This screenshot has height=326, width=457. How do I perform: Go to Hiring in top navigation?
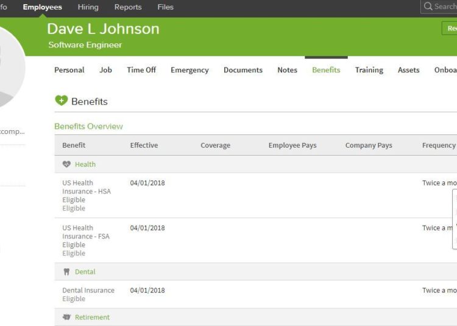pyautogui.click(x=88, y=7)
